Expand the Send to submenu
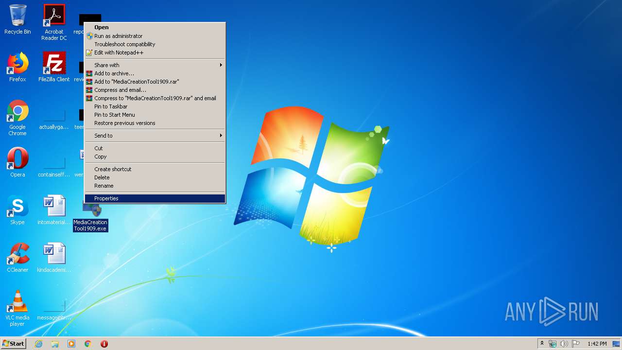This screenshot has height=350, width=622. pyautogui.click(x=155, y=136)
